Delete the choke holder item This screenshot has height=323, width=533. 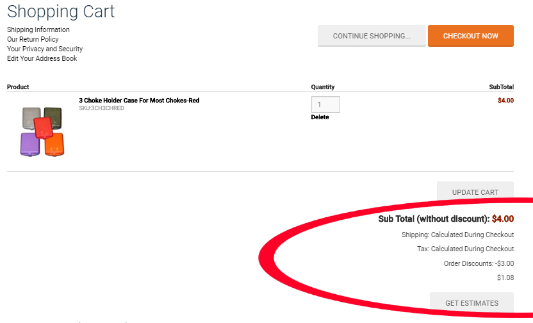320,117
